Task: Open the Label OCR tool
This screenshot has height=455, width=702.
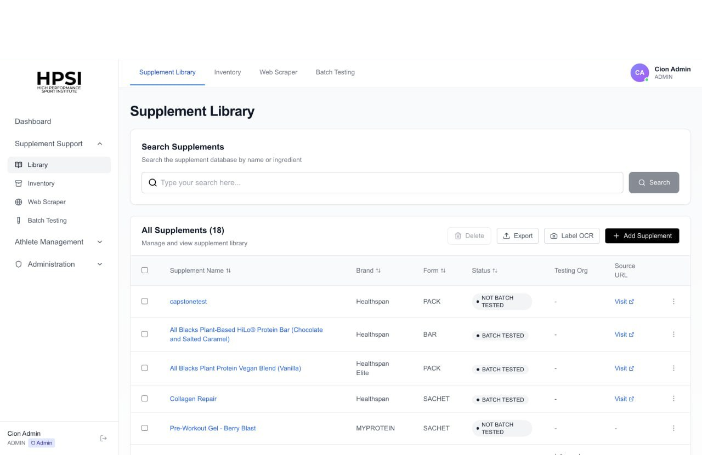Action: [x=571, y=236]
